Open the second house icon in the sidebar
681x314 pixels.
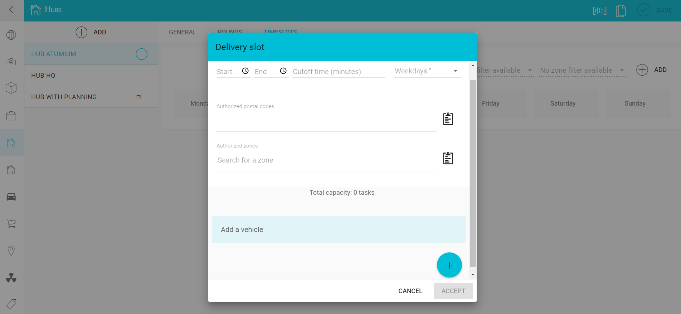coord(11,170)
